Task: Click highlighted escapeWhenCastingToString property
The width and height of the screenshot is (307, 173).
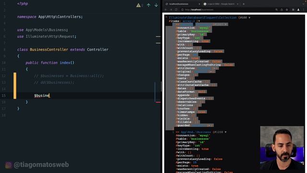Action: pos(205,65)
